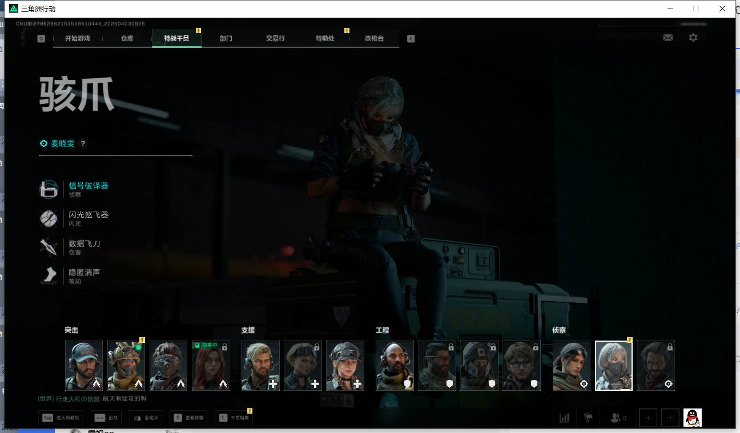Select the red-haired 招募中 locked operator
Screen dimensions: 740x433
pyautogui.click(x=211, y=366)
